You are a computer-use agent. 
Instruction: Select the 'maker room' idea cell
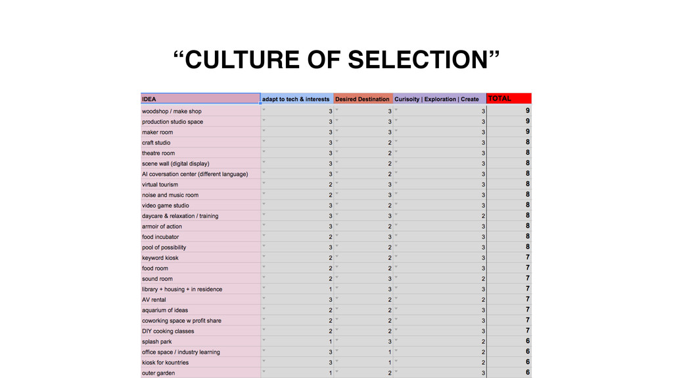tap(200, 132)
